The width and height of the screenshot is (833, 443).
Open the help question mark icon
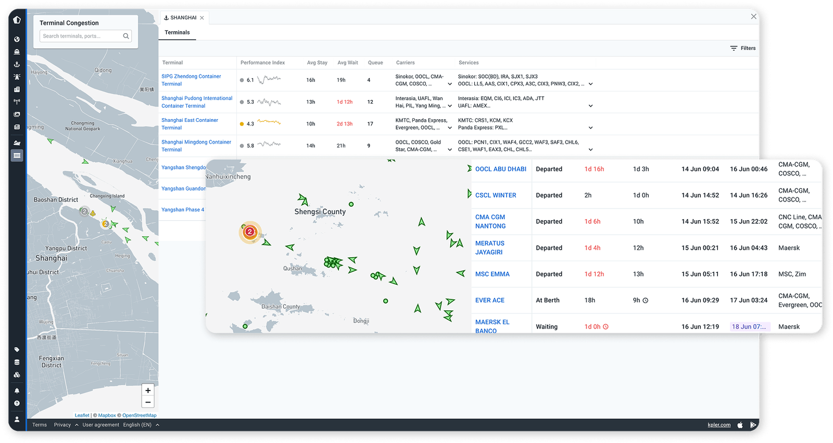point(17,403)
